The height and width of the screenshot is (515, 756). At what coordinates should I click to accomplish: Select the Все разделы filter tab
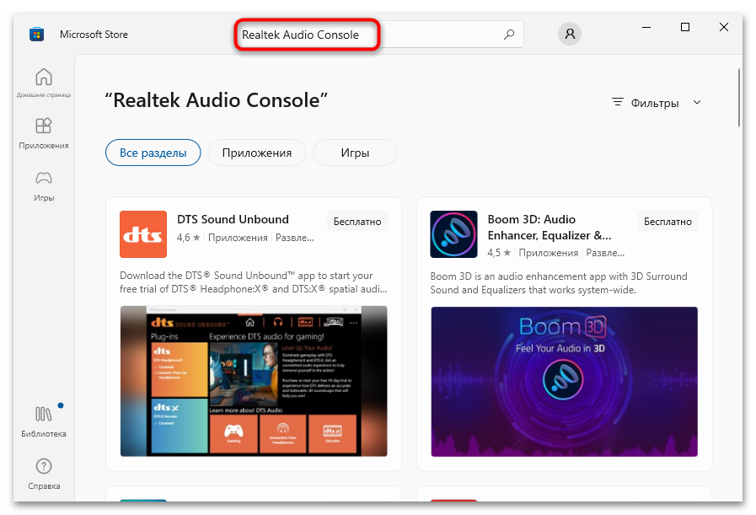click(x=153, y=153)
